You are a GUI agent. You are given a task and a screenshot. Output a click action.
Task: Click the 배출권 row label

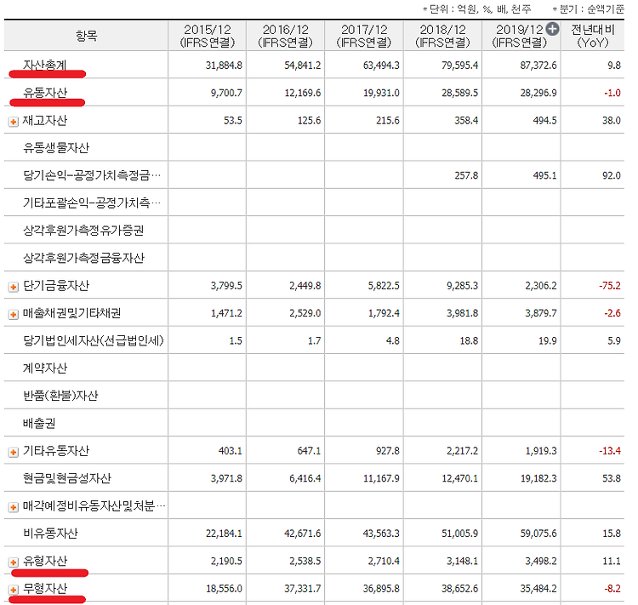(39, 424)
